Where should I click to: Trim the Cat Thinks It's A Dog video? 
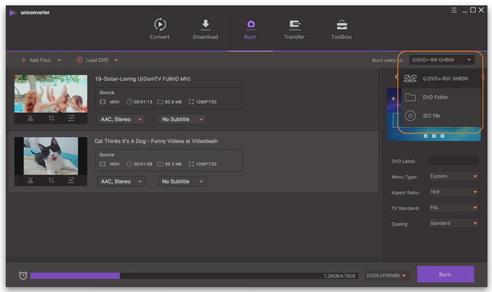pos(30,180)
